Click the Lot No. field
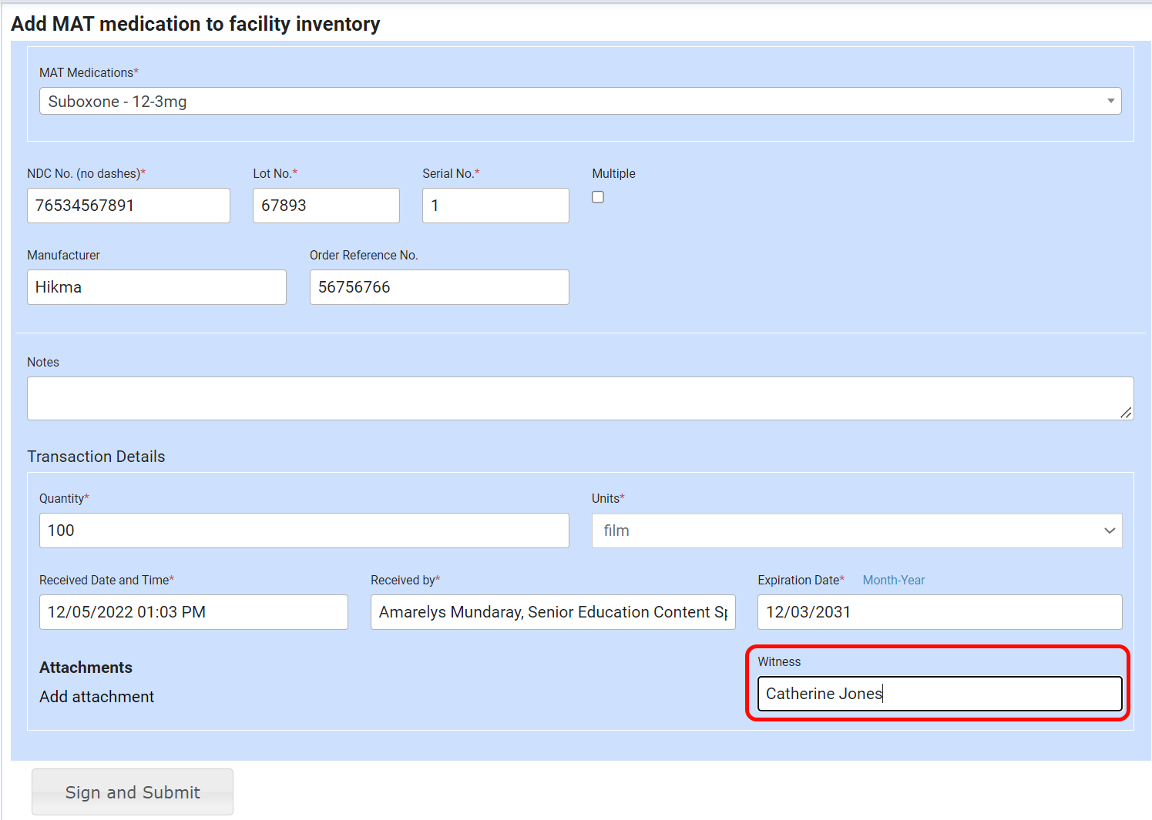This screenshot has height=820, width=1152. tap(325, 206)
